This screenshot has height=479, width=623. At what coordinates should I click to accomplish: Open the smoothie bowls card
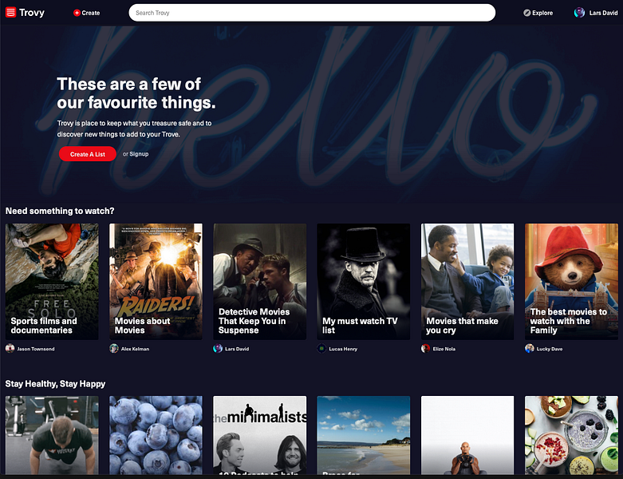point(571,435)
